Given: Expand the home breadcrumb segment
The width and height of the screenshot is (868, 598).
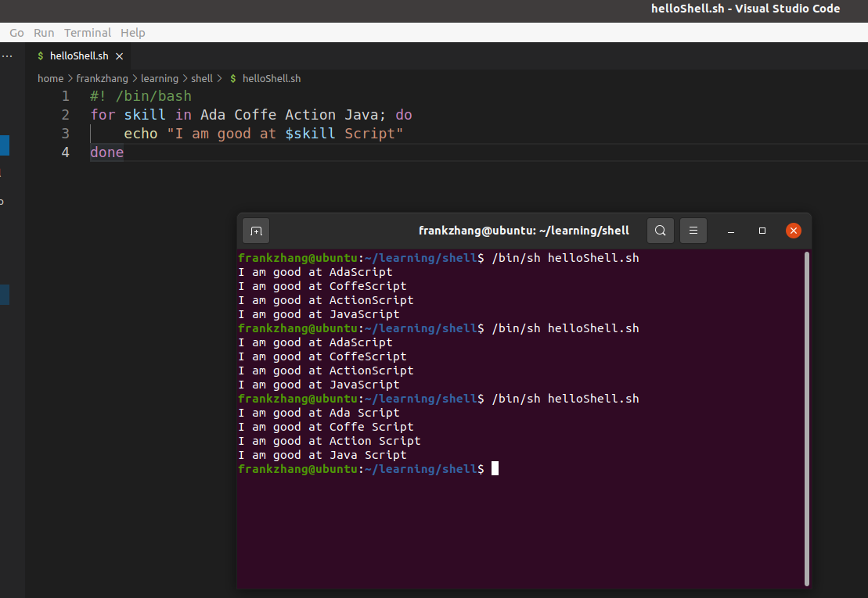Looking at the screenshot, I should coord(50,79).
